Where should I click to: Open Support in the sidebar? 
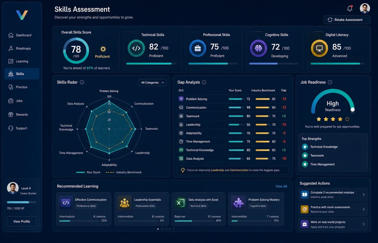pyautogui.click(x=22, y=128)
